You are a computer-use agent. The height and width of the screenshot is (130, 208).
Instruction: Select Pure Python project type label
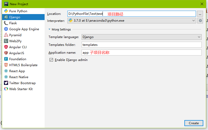[18, 11]
